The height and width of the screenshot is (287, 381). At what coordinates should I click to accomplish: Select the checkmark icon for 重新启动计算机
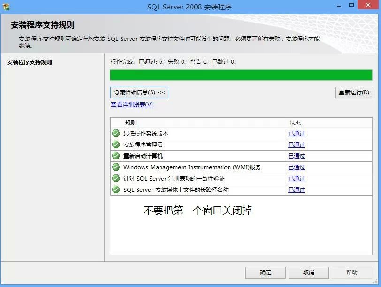(x=115, y=156)
